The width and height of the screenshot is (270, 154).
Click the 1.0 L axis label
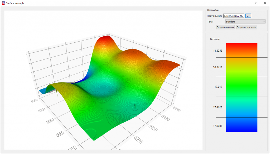point(42,110)
